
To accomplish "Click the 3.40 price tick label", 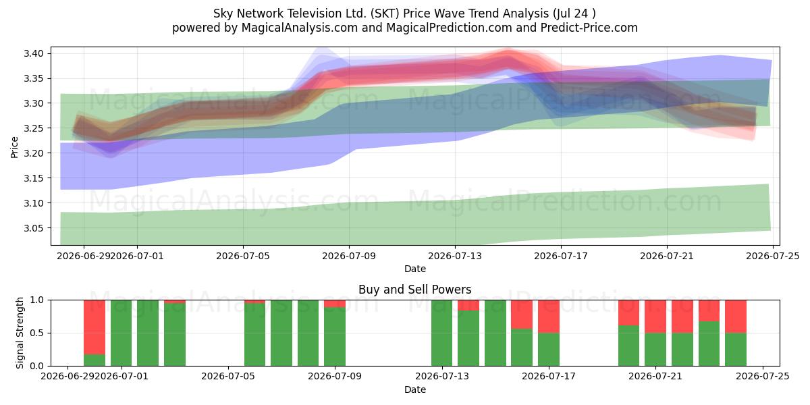I will (x=34, y=53).
